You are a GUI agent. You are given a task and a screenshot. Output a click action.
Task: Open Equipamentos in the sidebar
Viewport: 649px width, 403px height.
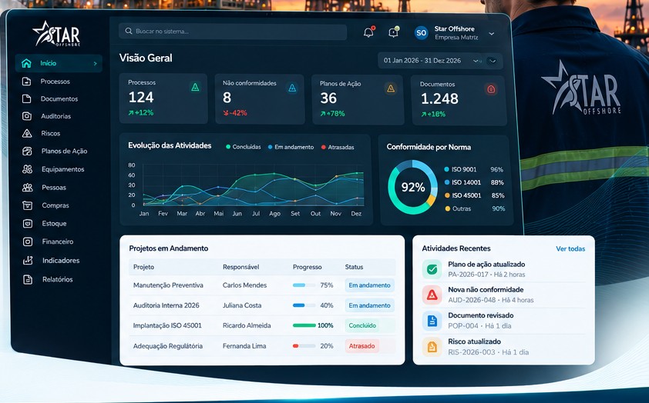point(62,169)
